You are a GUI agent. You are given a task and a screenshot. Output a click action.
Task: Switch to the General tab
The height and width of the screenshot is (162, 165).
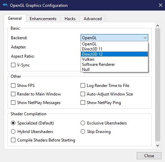(x=15, y=18)
